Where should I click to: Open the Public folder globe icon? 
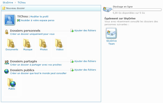click(x=11, y=83)
